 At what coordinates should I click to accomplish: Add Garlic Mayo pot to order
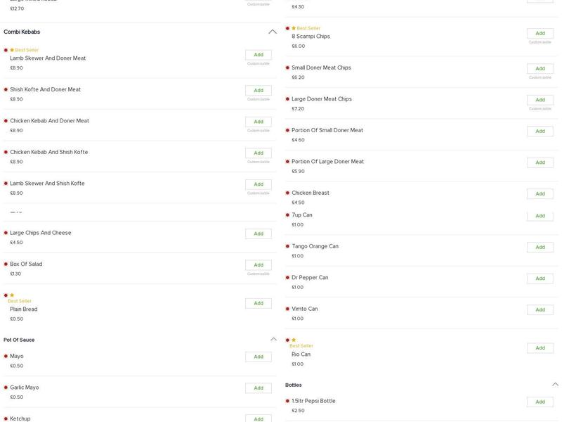tap(258, 388)
